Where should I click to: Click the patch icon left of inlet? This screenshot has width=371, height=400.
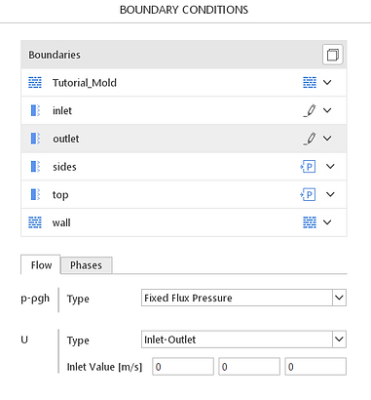tap(35, 110)
